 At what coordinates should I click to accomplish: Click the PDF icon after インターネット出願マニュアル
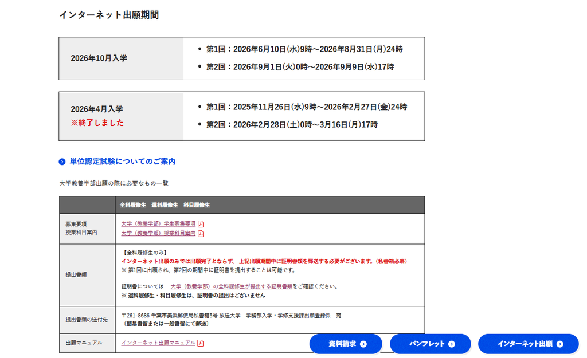(x=200, y=343)
